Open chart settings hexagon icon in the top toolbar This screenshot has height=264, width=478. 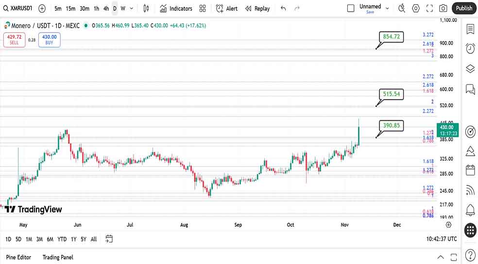tap(416, 8)
